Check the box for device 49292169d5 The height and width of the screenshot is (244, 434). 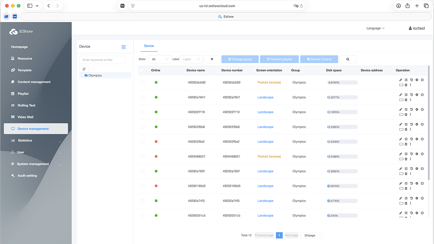[143, 186]
